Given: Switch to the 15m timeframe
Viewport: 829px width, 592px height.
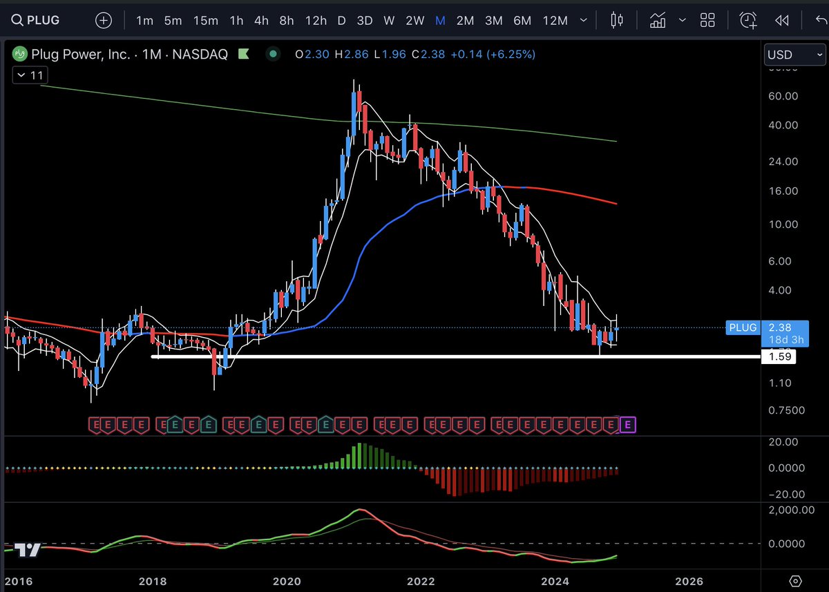Looking at the screenshot, I should (205, 20).
